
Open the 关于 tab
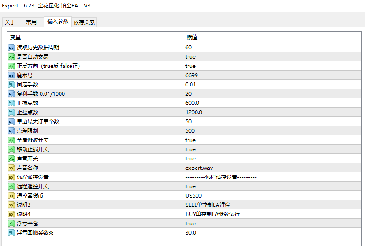pos(10,22)
